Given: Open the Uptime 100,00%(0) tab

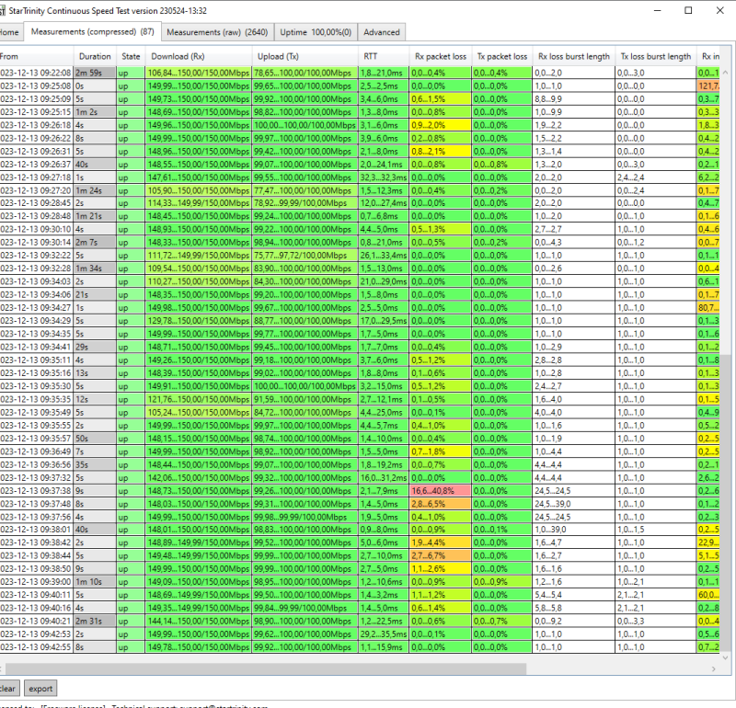Looking at the screenshot, I should coord(316,32).
